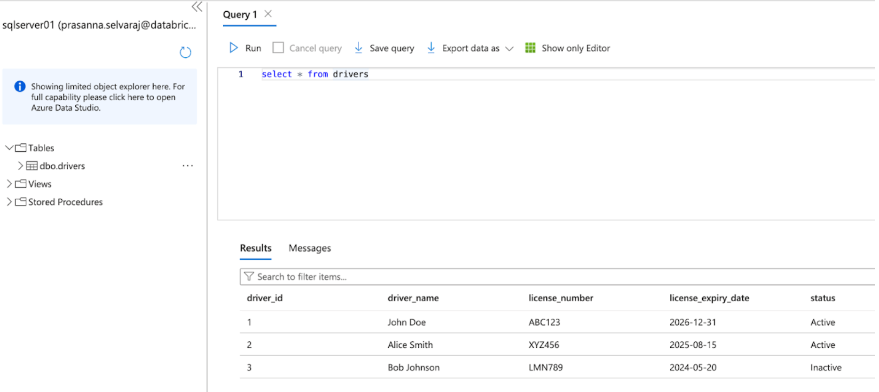Click the Run button label
The height and width of the screenshot is (392, 879).
(x=253, y=48)
